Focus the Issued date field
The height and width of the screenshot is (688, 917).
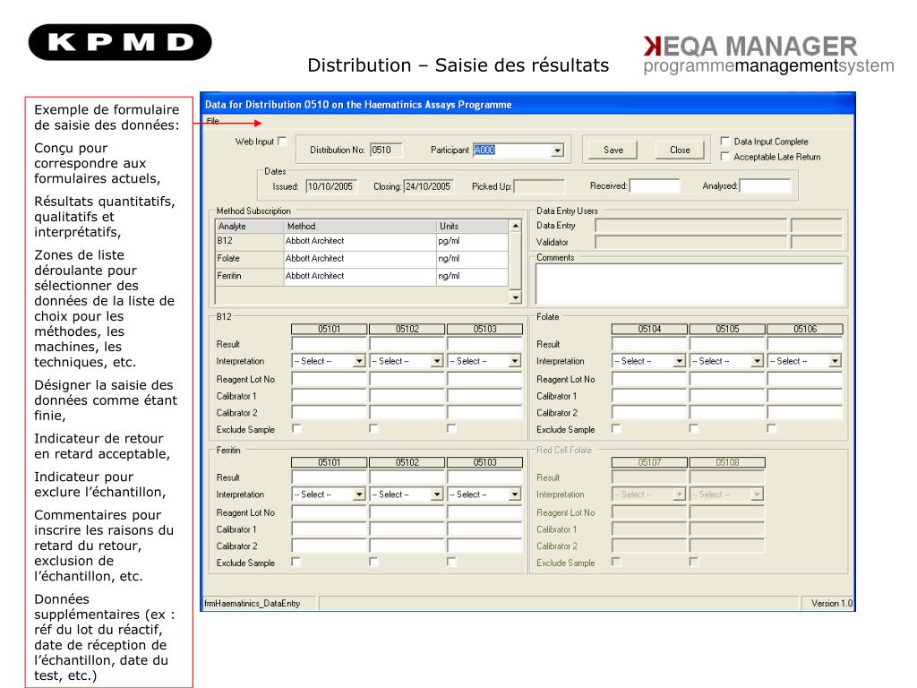[x=331, y=186]
